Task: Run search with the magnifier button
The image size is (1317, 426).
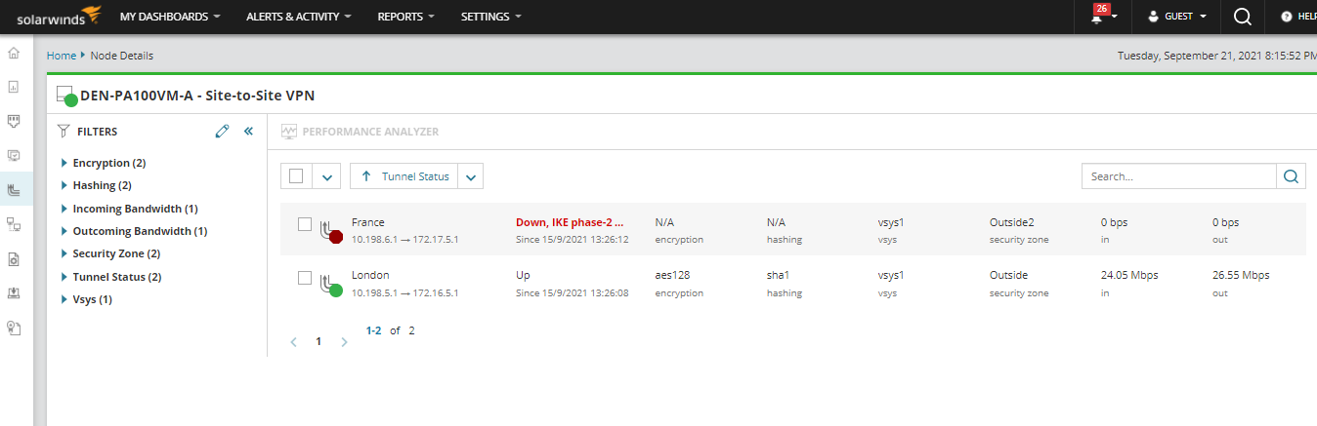Action: pos(1292,176)
